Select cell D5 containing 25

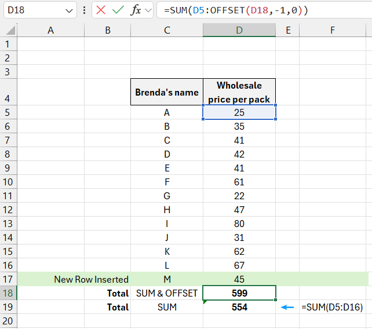[239, 112]
